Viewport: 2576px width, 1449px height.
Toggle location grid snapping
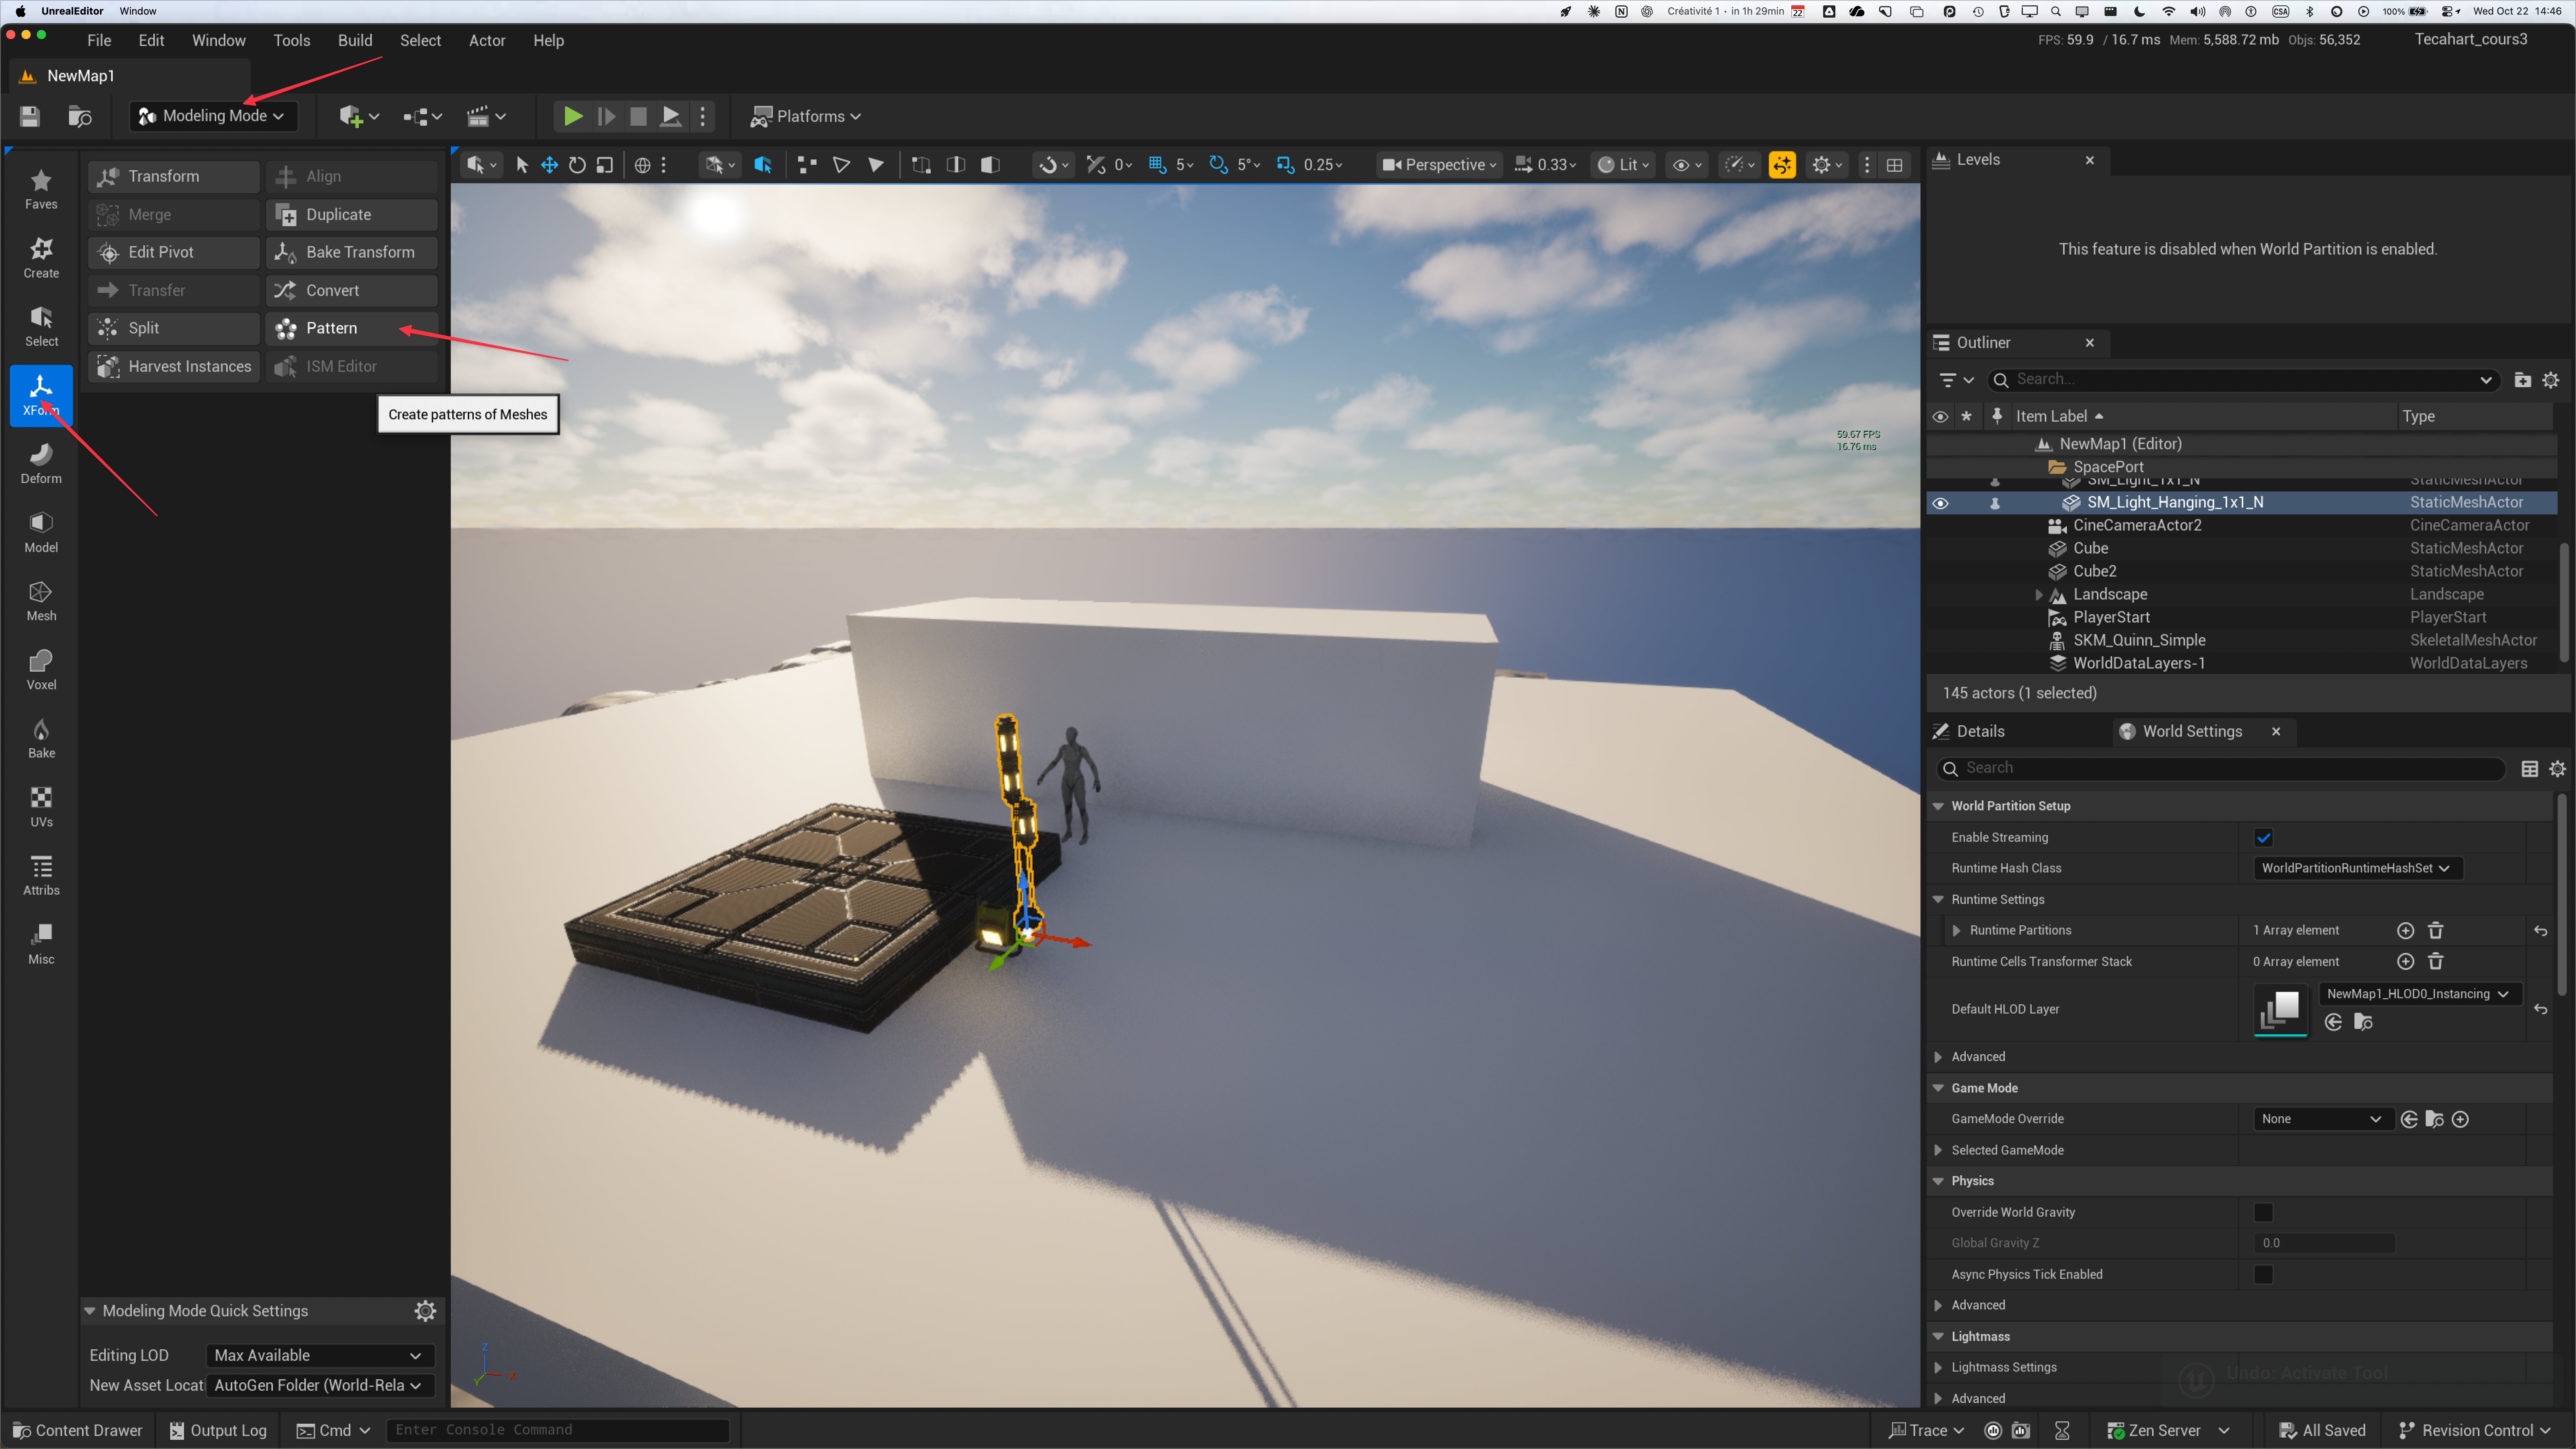pyautogui.click(x=1158, y=165)
